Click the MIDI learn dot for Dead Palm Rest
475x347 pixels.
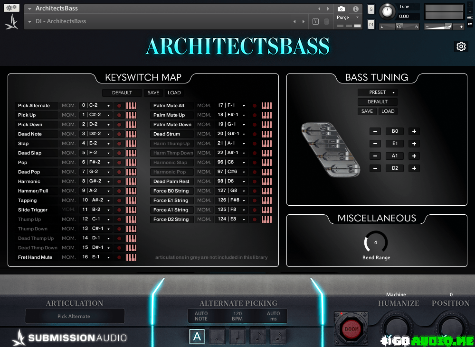255,182
